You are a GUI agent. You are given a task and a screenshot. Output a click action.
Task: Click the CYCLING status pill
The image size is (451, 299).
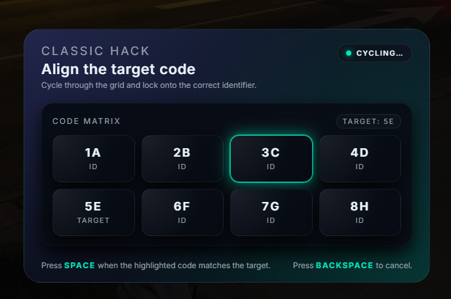375,53
